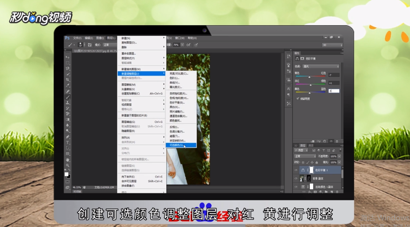The image size is (410, 227).
Task: Open the 不透明度 opacity dropdown arrow
Action: [x=339, y=156]
